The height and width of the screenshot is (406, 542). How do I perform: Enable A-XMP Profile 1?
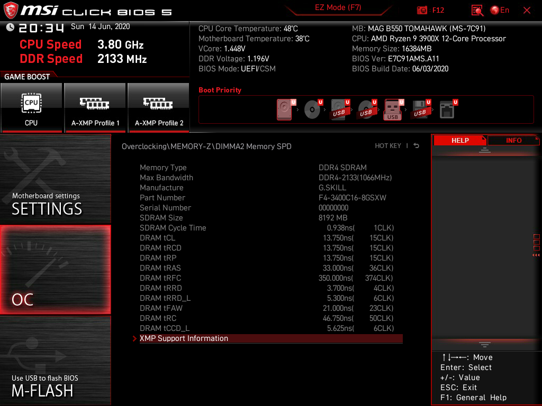pyautogui.click(x=95, y=107)
